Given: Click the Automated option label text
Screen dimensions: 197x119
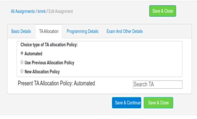Looking at the screenshot, I should coord(34,54).
